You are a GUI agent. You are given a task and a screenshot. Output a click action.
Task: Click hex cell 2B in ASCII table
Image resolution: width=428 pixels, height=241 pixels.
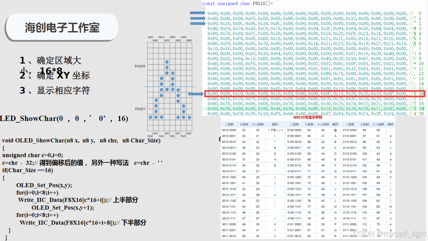click(x=257, y=195)
